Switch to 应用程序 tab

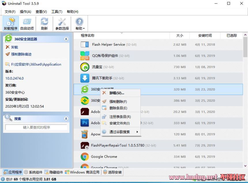point(13,172)
